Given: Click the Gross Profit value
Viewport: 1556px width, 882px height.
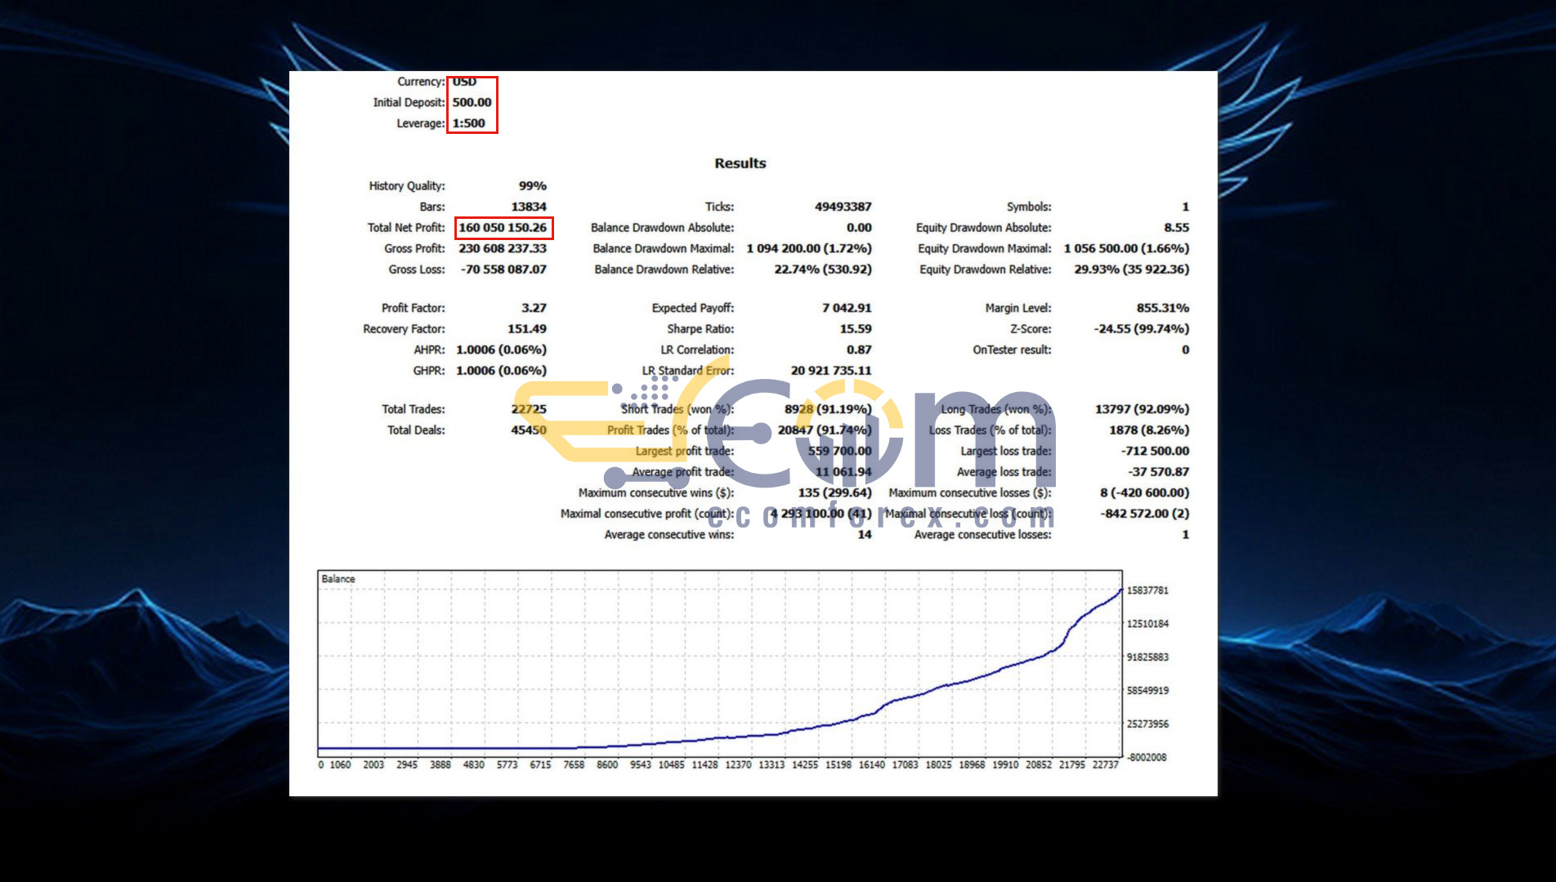Looking at the screenshot, I should [x=503, y=249].
